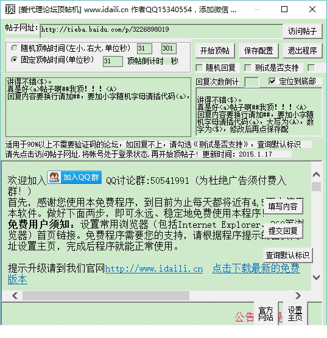Click the vertical scrollbar up arrow
The image size is (327, 338).
tap(316, 175)
